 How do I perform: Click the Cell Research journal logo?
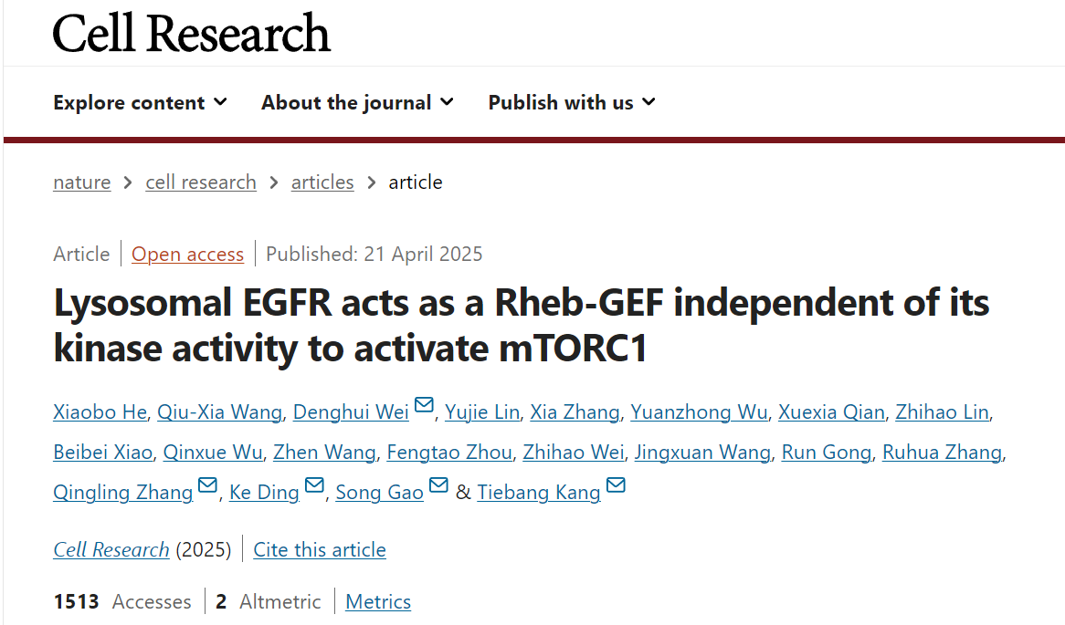191,33
